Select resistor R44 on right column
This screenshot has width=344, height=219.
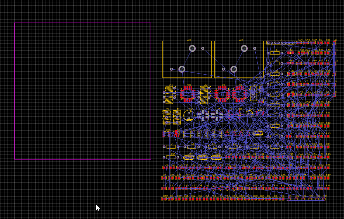tap(327, 147)
